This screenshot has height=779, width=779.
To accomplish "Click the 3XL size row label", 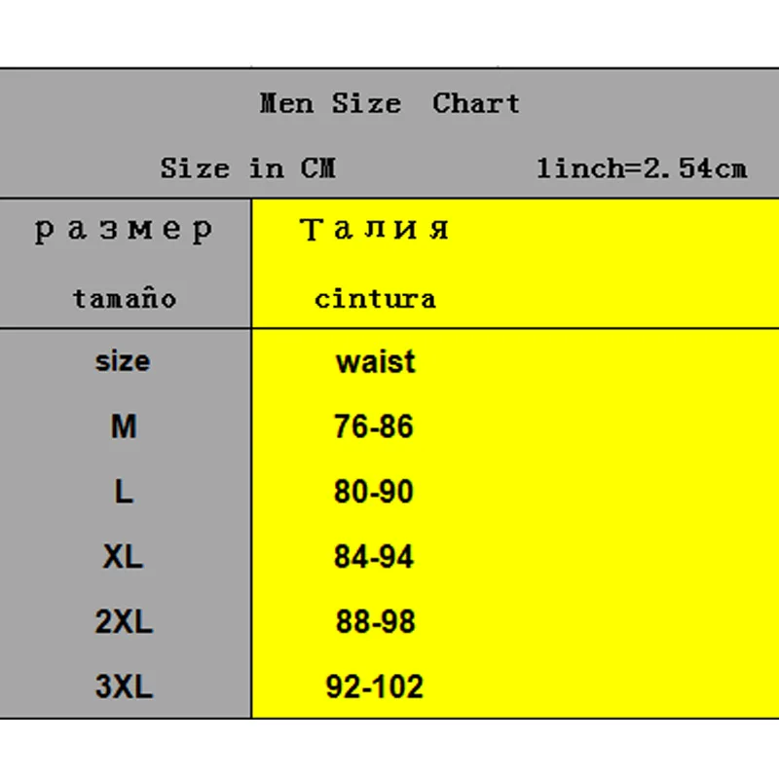I will [x=124, y=687].
